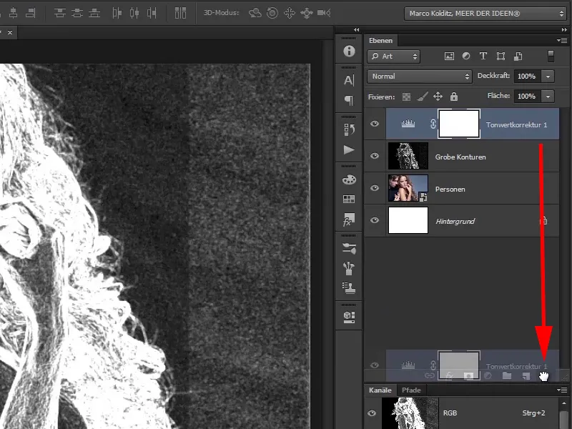Toggle the layer filtering switch
The width and height of the screenshot is (572, 429).
(551, 56)
